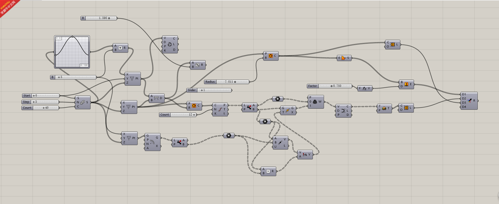Select Dispatch component after Polar Array
The image size is (499, 204).
180,142
